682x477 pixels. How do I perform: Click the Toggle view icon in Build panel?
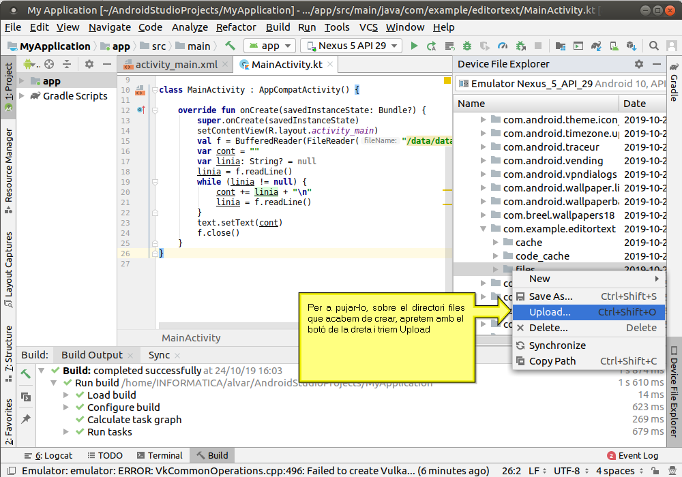pos(26,397)
